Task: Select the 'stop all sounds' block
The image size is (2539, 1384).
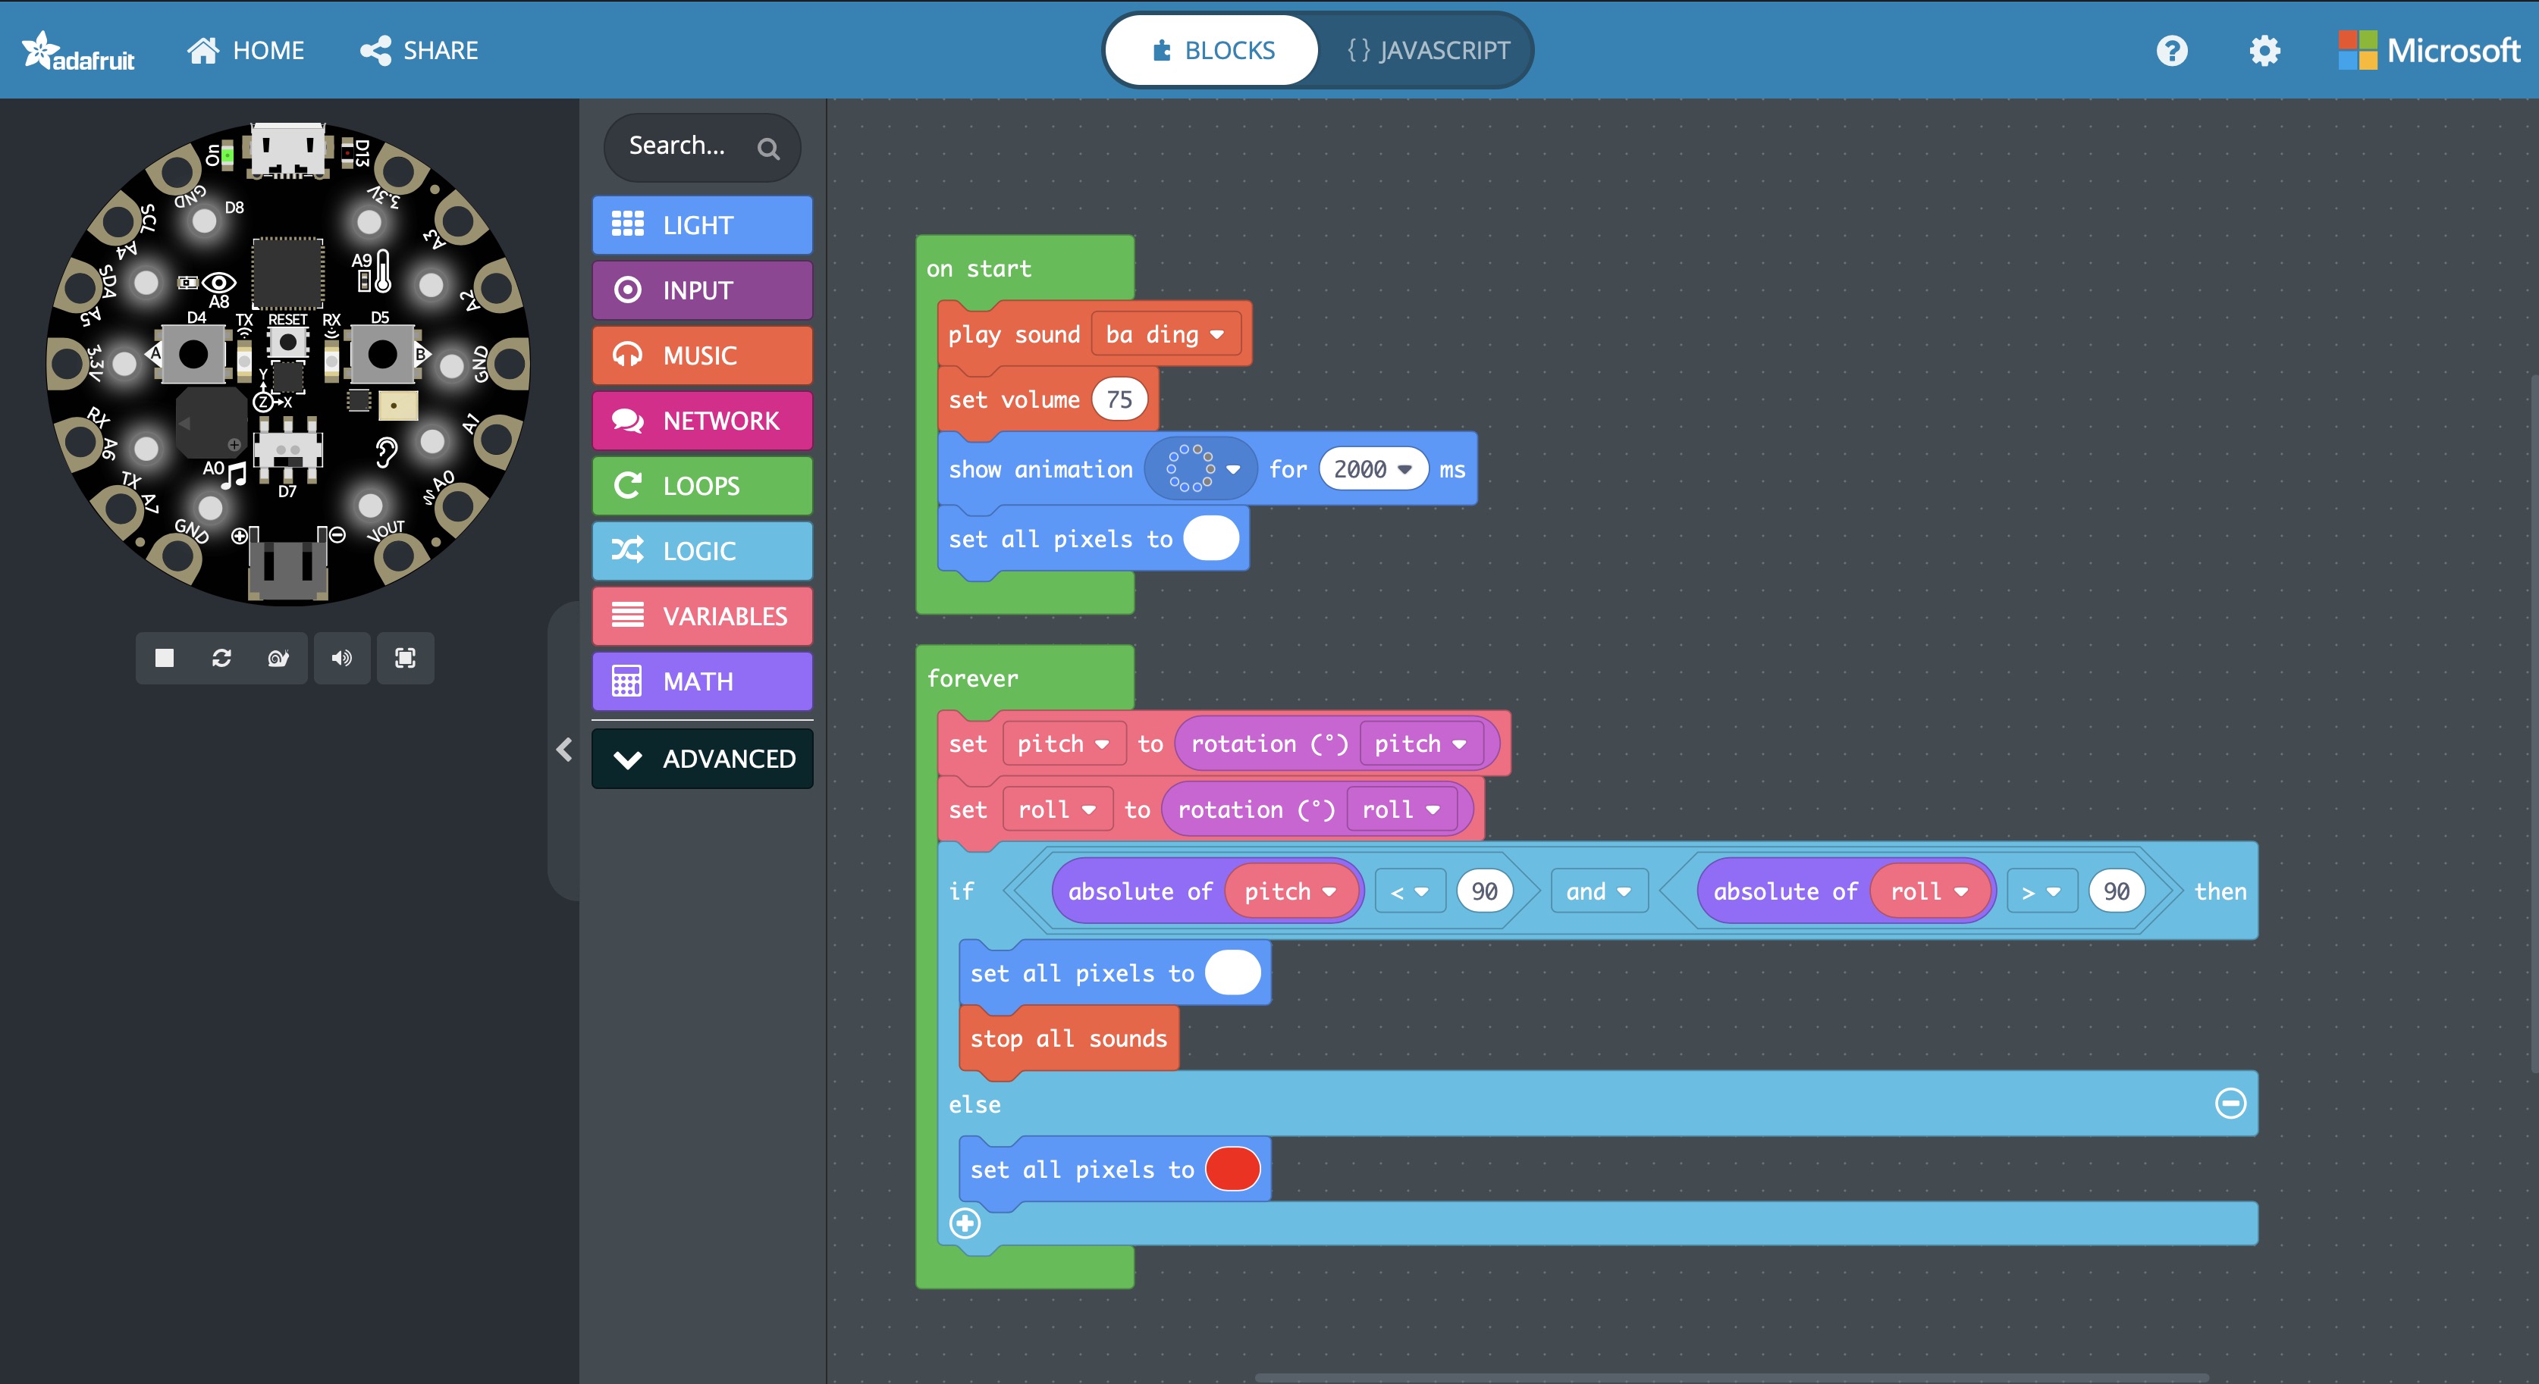Action: click(1069, 1038)
